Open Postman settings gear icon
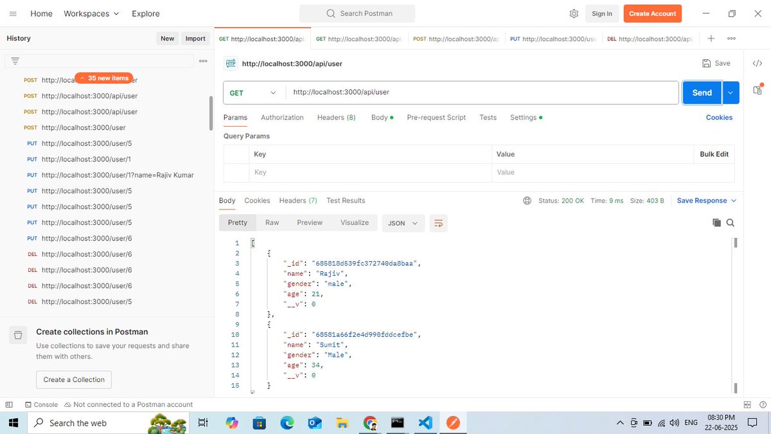Viewport: 771px width, 434px height. (x=574, y=14)
